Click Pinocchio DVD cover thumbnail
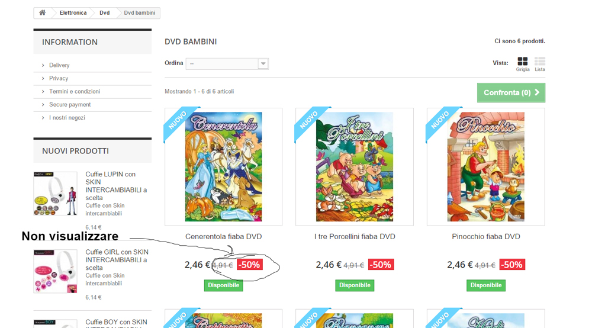This screenshot has height=328, width=592. pos(486,166)
